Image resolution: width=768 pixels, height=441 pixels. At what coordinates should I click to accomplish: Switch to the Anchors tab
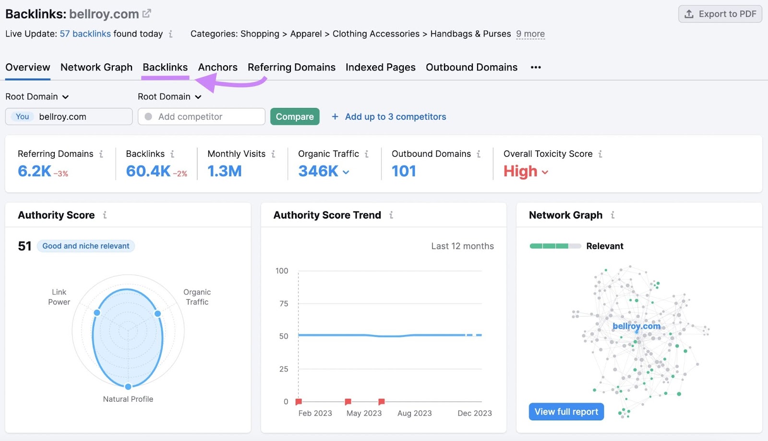(218, 67)
